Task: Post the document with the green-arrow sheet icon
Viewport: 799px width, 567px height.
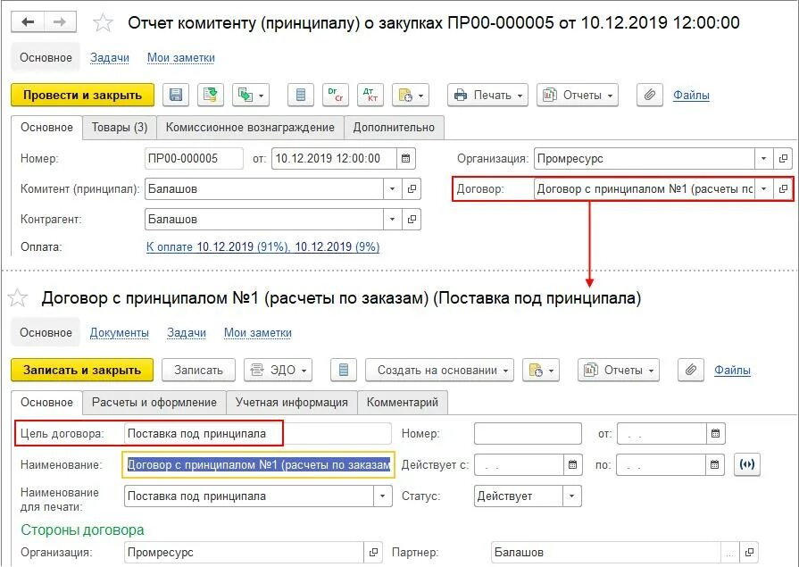Action: click(211, 96)
